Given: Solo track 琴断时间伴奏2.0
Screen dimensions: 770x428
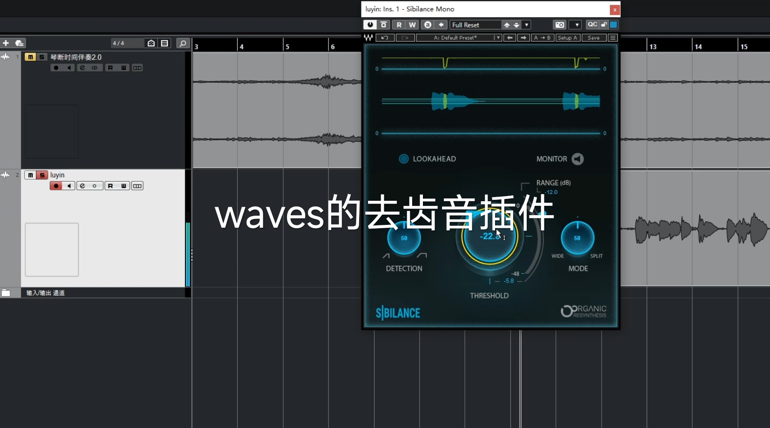Looking at the screenshot, I should (x=42, y=57).
